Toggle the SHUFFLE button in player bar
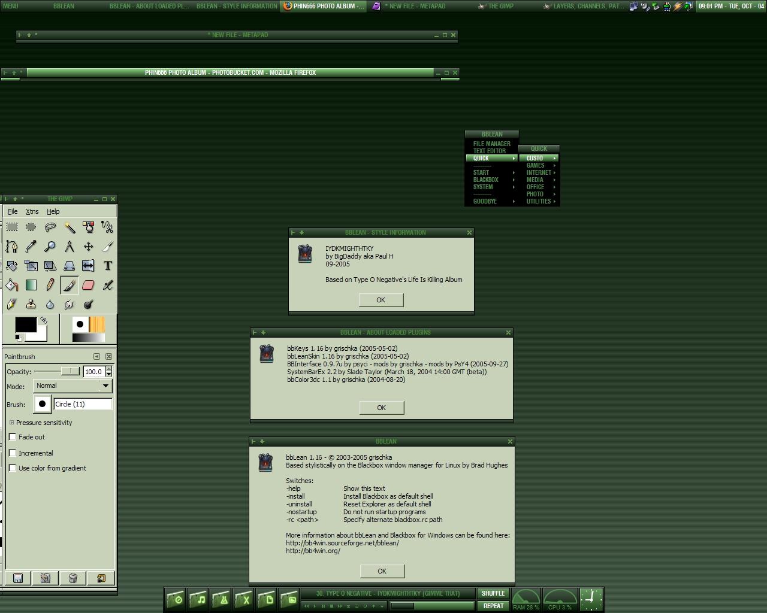 pos(493,593)
